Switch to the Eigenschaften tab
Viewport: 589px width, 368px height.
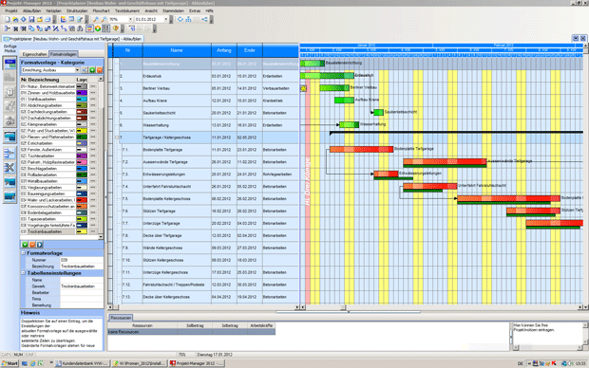(x=34, y=54)
